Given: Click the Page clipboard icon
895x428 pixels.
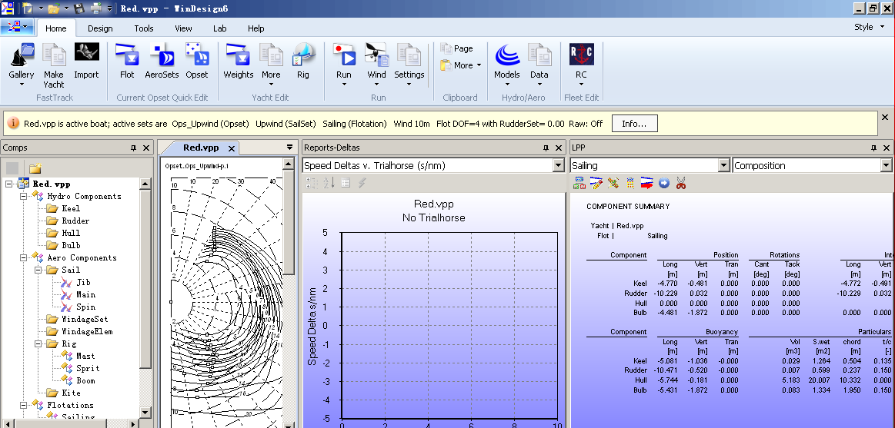Looking at the screenshot, I should (456, 49).
